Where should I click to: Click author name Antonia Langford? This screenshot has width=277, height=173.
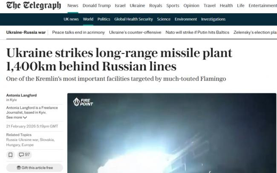pos(21,95)
